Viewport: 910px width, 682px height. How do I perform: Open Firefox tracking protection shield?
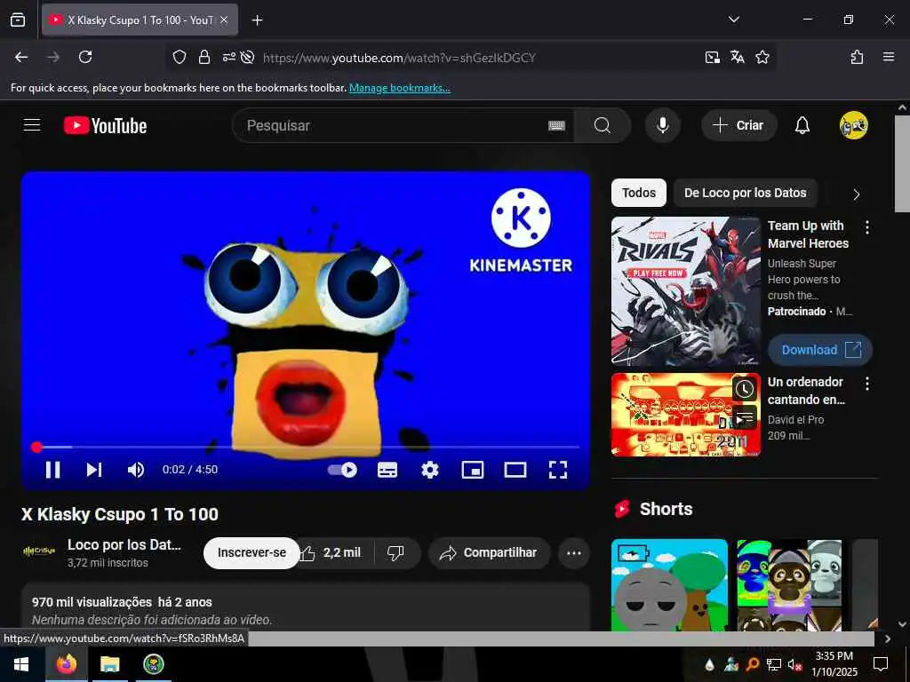[x=180, y=57]
